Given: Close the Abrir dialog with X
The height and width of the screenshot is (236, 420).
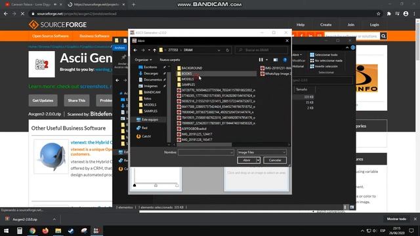Looking at the screenshot, I should tap(287, 41).
